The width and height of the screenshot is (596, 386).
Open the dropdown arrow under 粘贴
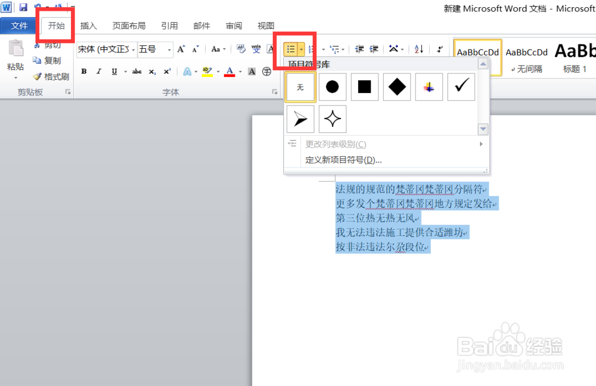point(15,78)
